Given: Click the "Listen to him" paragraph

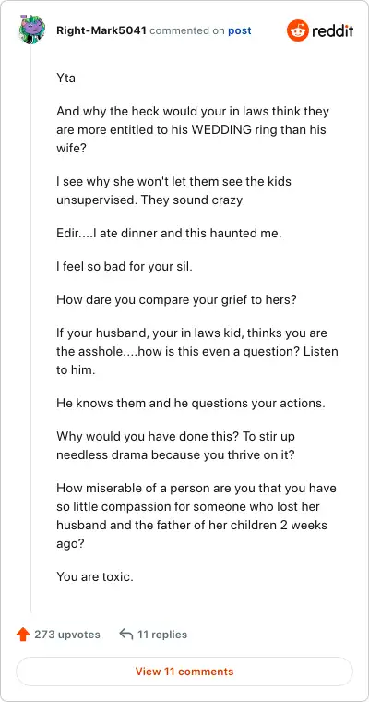Looking at the screenshot, I should pos(197,351).
